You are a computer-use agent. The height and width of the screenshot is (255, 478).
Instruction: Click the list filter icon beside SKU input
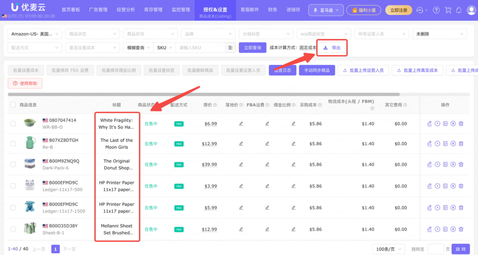230,48
